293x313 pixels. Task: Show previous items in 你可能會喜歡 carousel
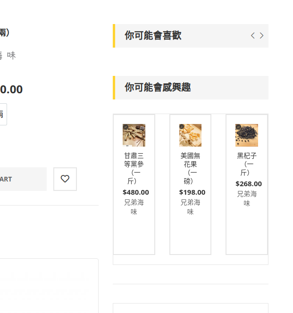pyautogui.click(x=253, y=36)
